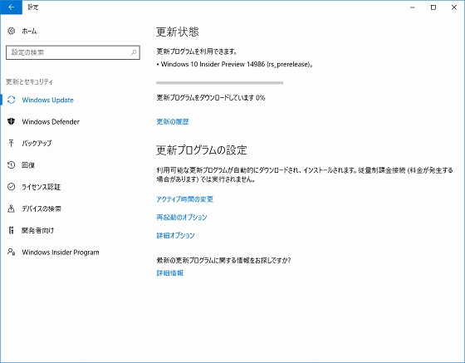This screenshot has height=363, width=465.
Task: Click the update download progress bar
Action: [x=219, y=83]
